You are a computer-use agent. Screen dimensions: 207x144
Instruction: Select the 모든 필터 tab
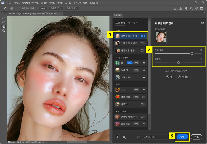(x=120, y=23)
